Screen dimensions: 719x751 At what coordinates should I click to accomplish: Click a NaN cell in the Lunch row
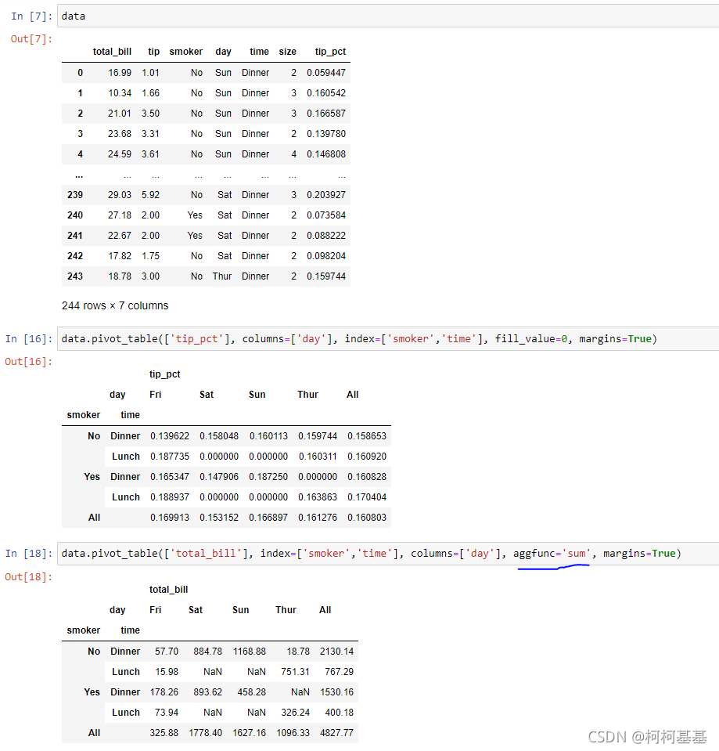point(212,671)
